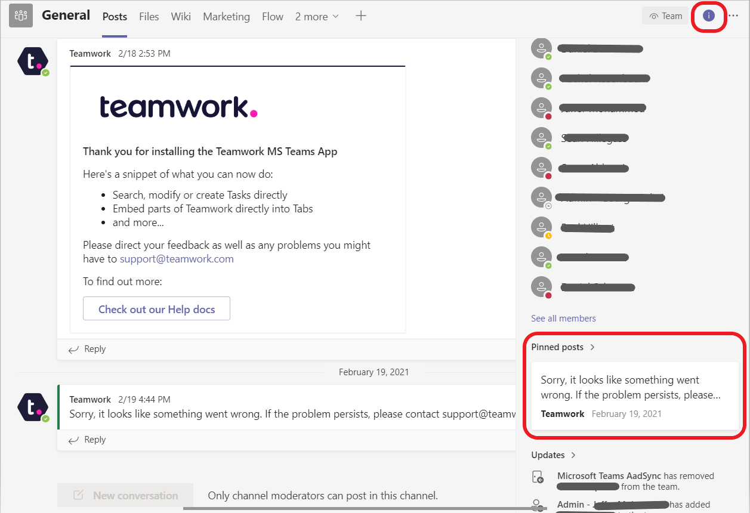
Task: Open the More options ellipsis menu
Action: [734, 16]
